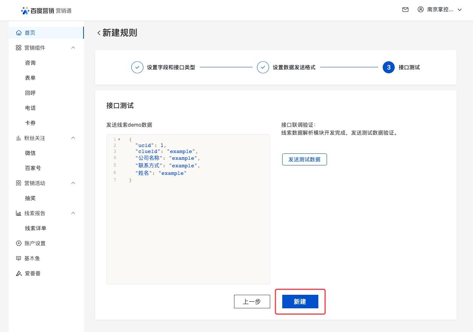Image resolution: width=473 pixels, height=332 pixels.
Task: Fold the JSON code block at line 1
Action: tap(119, 139)
